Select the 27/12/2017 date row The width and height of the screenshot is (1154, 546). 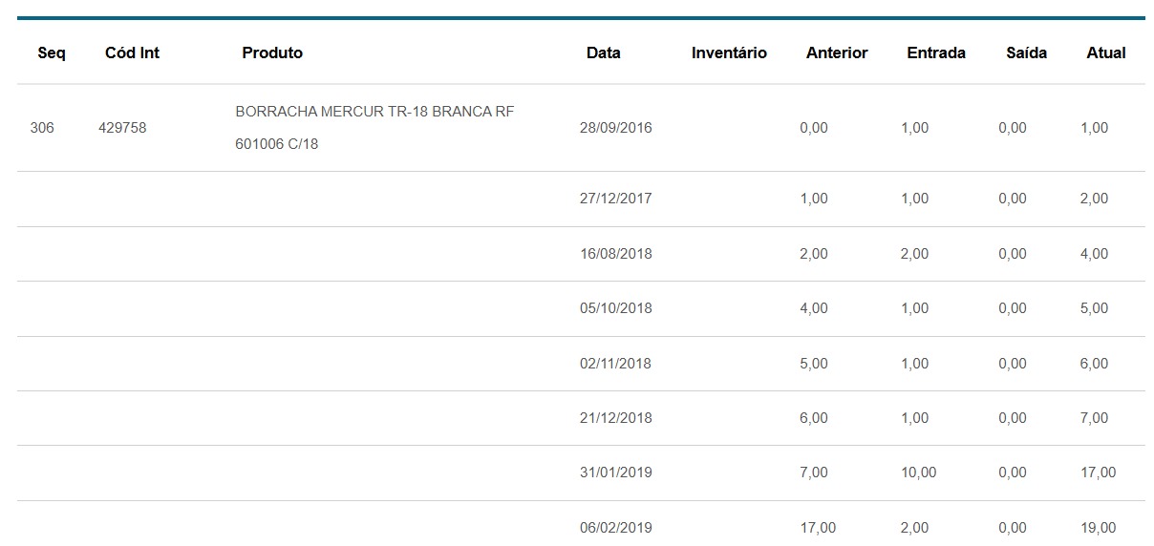point(615,199)
